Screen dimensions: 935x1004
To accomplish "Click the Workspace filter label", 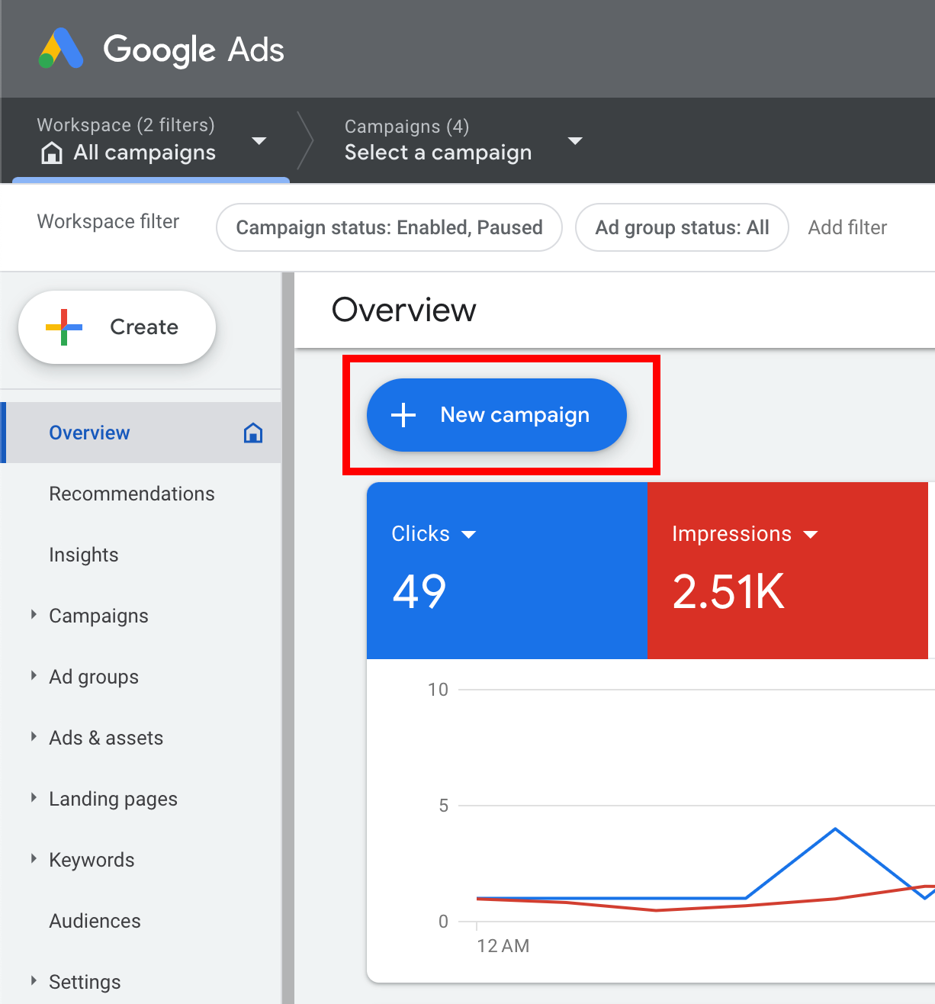I will coord(108,221).
